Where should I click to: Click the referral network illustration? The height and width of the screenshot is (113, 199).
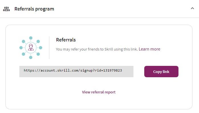(31, 48)
